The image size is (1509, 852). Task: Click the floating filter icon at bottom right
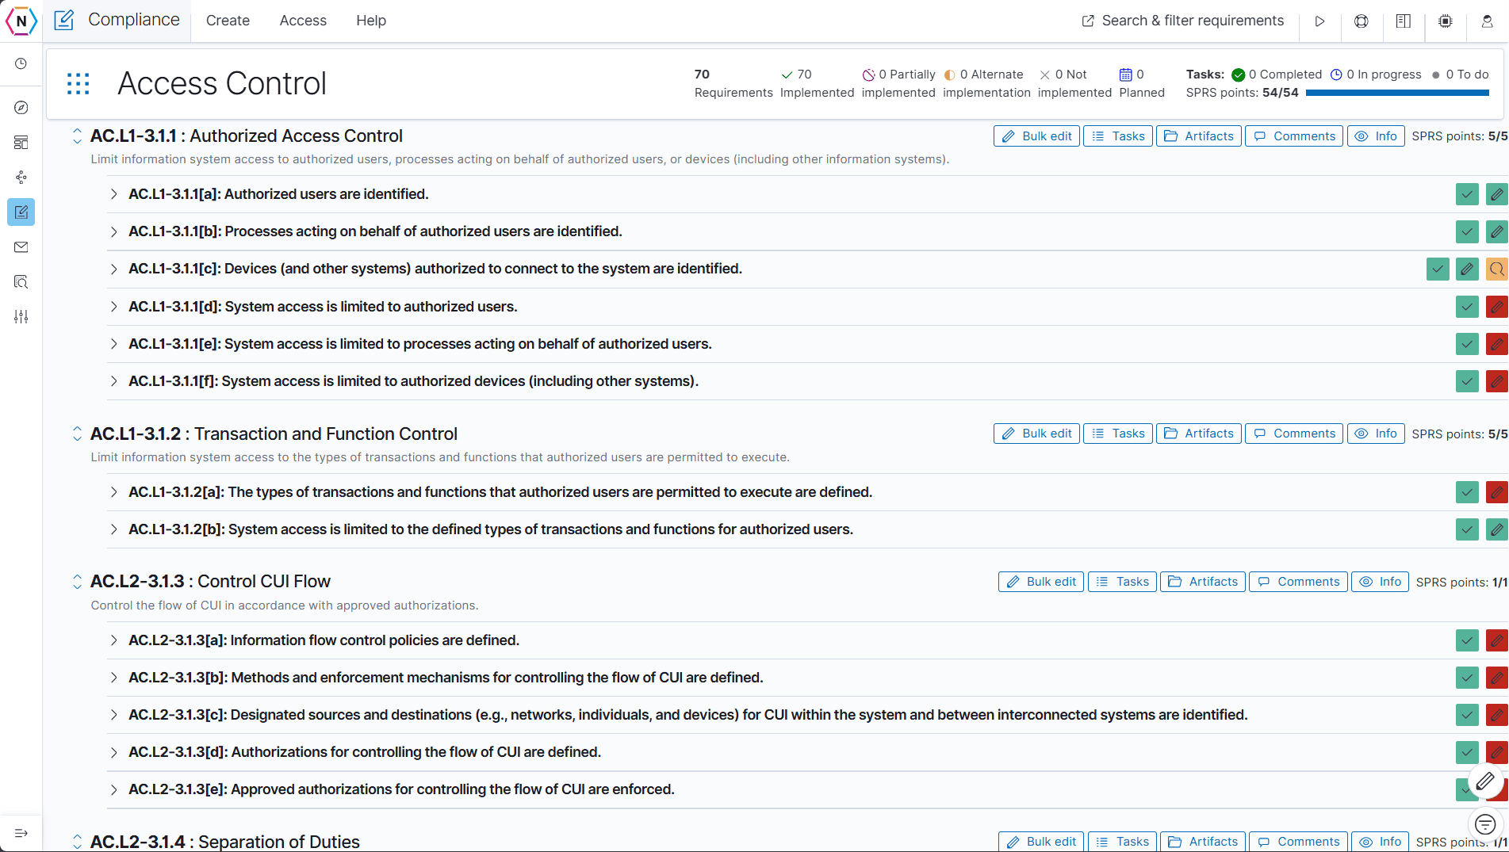point(1485,825)
